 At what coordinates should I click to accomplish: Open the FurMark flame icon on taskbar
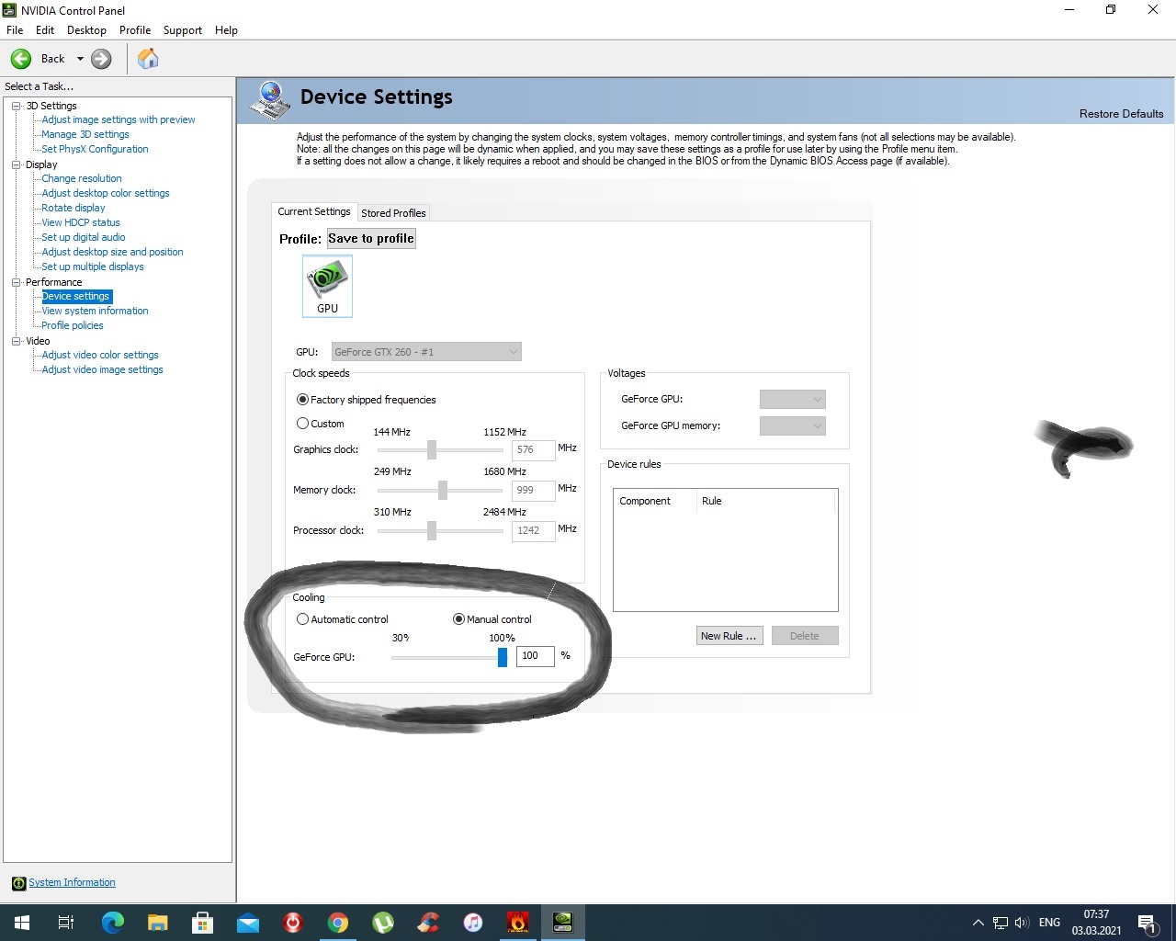(518, 923)
